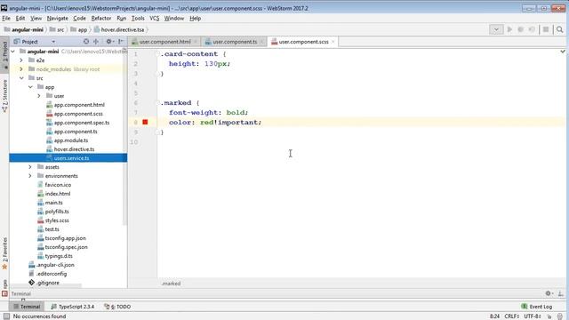Click UTF-8 encoding in status bar
This screenshot has width=569, height=320.
533,316
